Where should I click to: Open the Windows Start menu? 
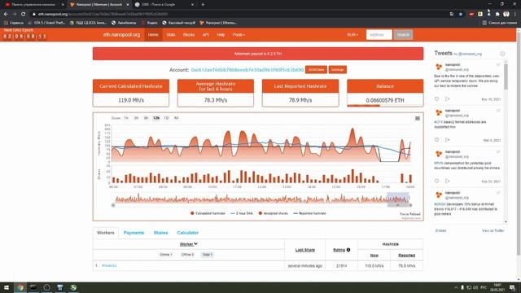point(7,287)
